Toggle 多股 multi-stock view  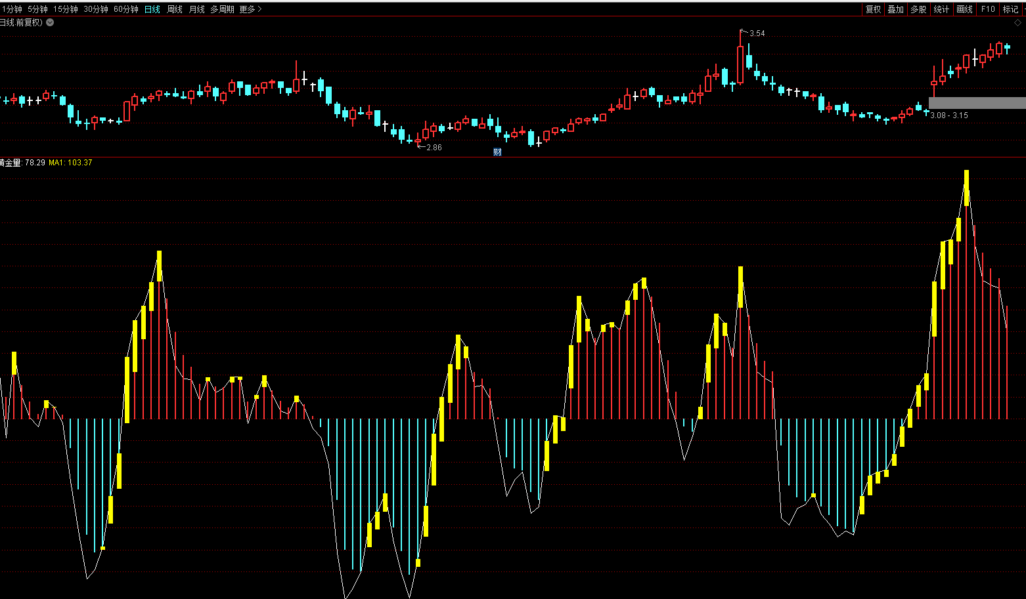[918, 9]
